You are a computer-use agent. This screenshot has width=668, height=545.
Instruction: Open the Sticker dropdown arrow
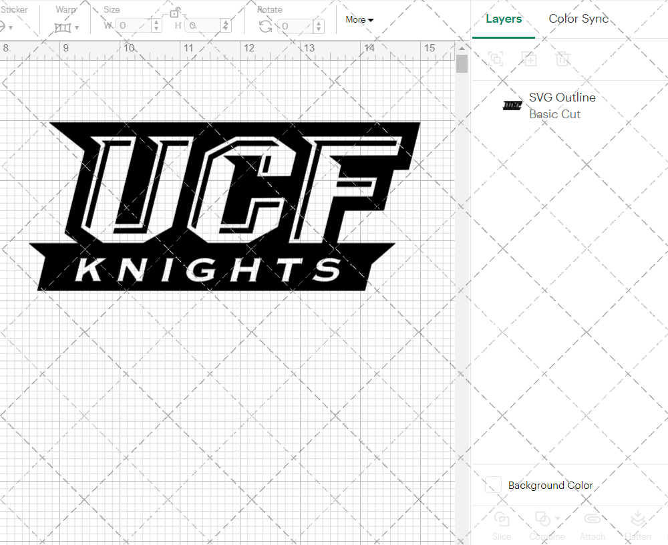click(10, 27)
